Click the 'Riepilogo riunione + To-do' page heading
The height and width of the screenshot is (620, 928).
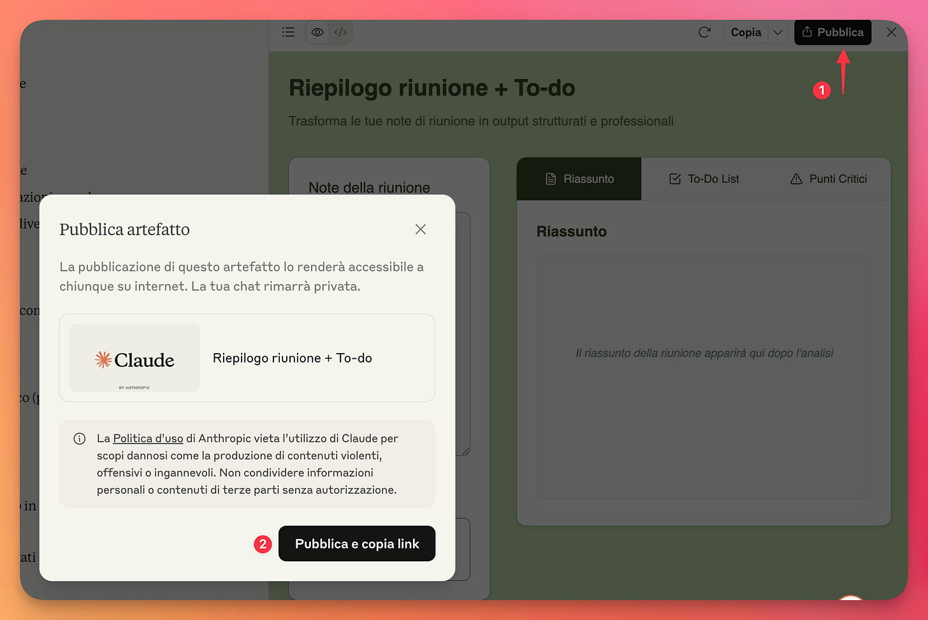click(432, 88)
